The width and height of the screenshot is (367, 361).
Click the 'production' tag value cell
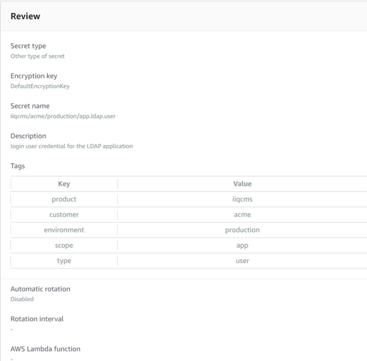pos(242,230)
